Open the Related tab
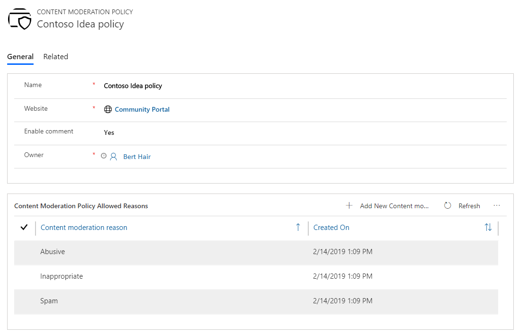 55,57
